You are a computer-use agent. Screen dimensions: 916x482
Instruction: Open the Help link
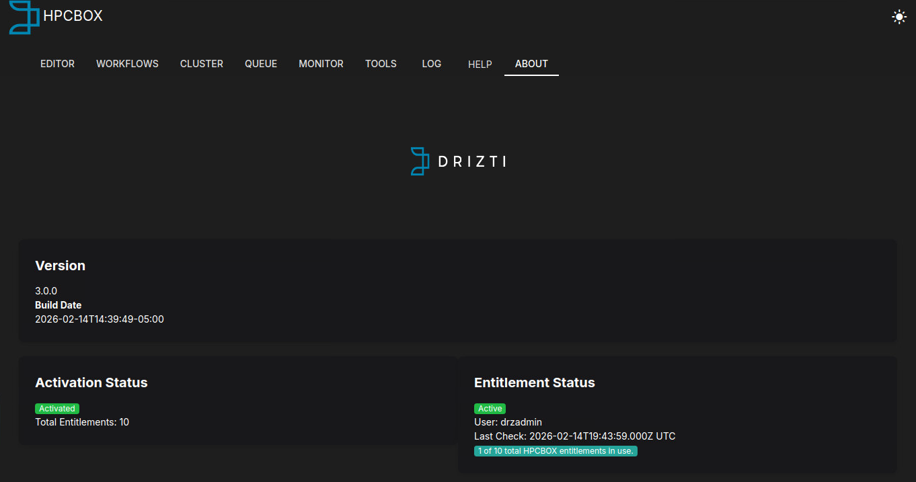[x=480, y=65]
